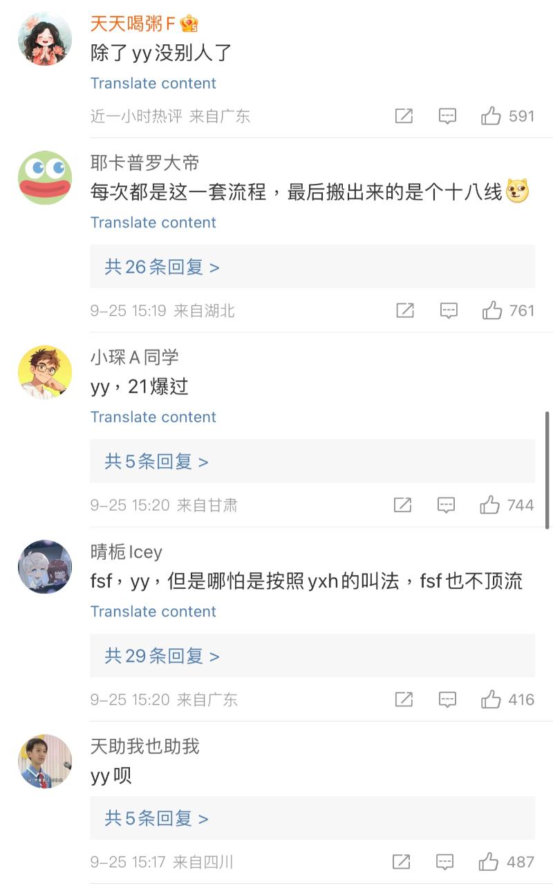This screenshot has height=886, width=553.
Task: Click the vertical scrollbar thumb
Action: pos(548,470)
